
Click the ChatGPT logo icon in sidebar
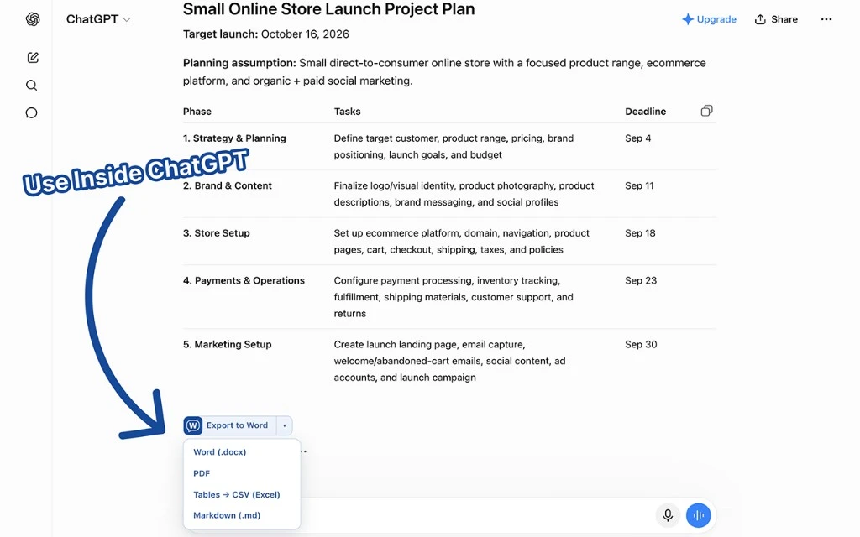click(33, 19)
